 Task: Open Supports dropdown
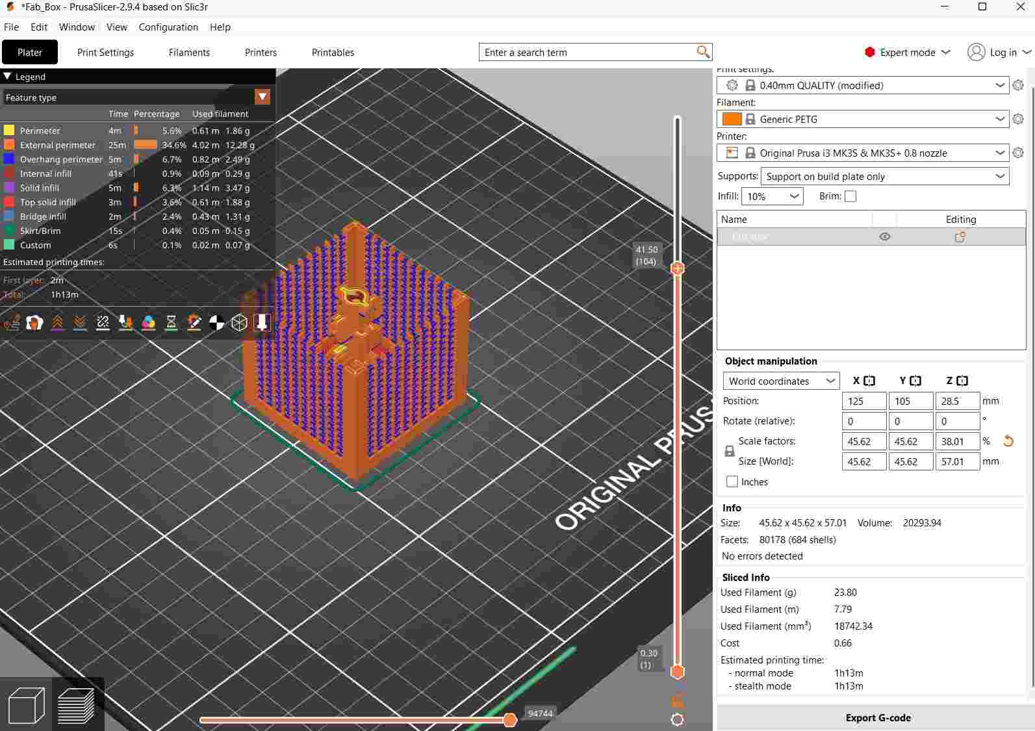[x=884, y=176]
